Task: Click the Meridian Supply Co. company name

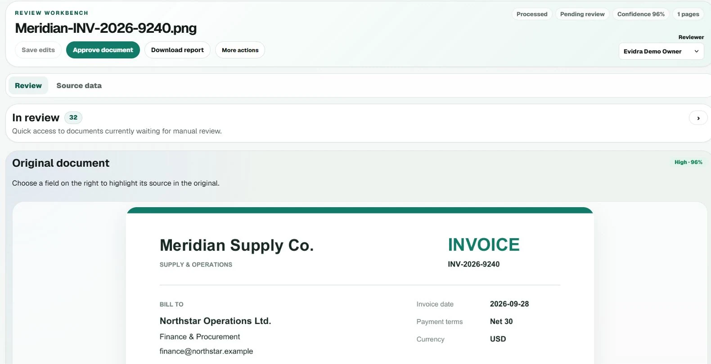Action: click(237, 245)
